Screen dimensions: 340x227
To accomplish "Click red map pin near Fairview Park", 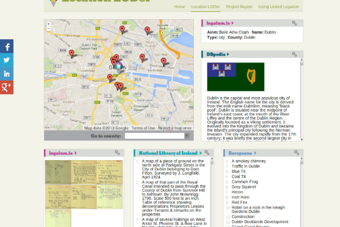I will point(147,31).
